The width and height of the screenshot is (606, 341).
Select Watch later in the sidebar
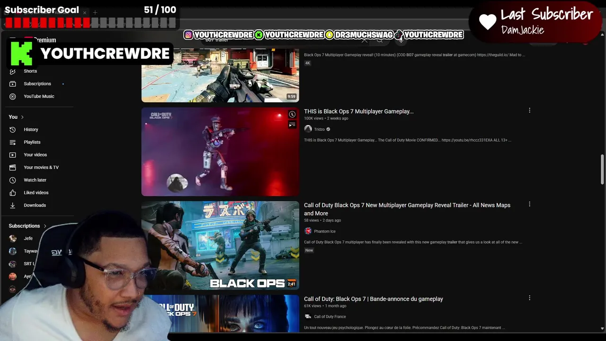[35, 180]
